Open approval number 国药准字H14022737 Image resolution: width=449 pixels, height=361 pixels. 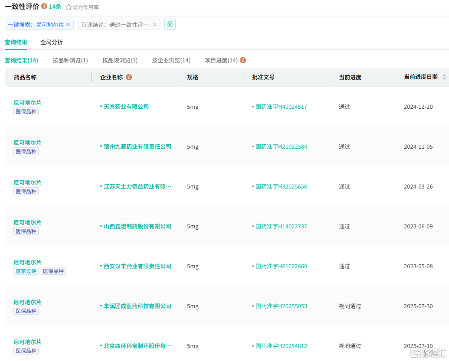281,226
